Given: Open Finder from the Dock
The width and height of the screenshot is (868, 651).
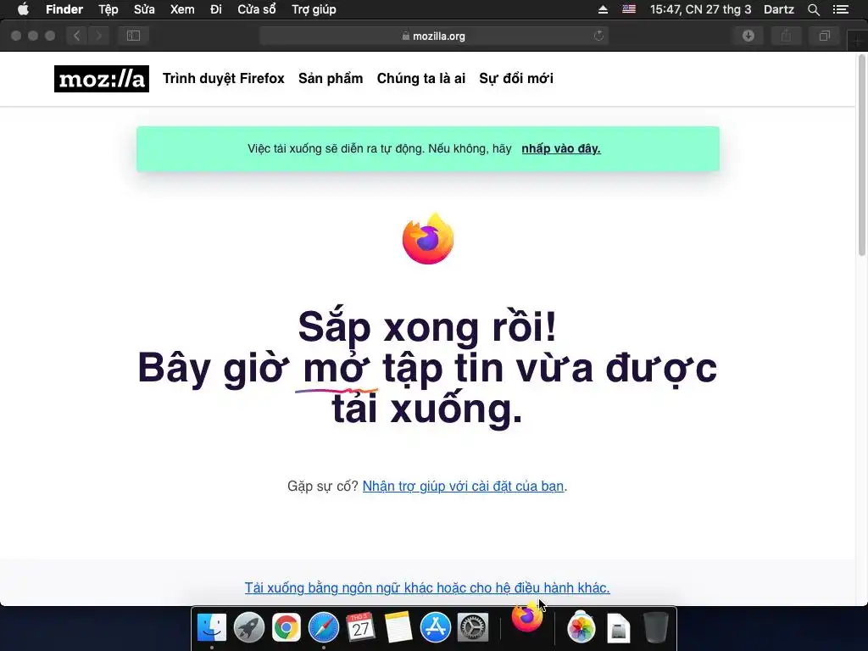Looking at the screenshot, I should 211,628.
